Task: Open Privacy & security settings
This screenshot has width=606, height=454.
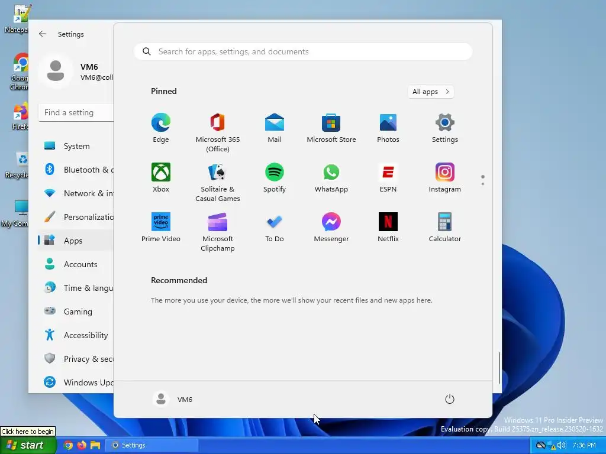Action: (x=76, y=359)
